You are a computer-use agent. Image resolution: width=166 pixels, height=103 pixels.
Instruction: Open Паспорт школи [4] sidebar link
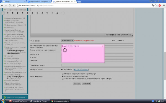(12, 59)
